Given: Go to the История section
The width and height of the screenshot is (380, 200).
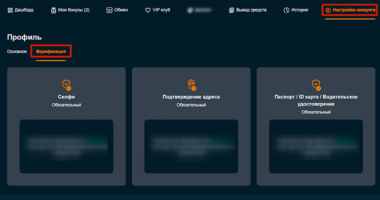Looking at the screenshot, I should (296, 10).
